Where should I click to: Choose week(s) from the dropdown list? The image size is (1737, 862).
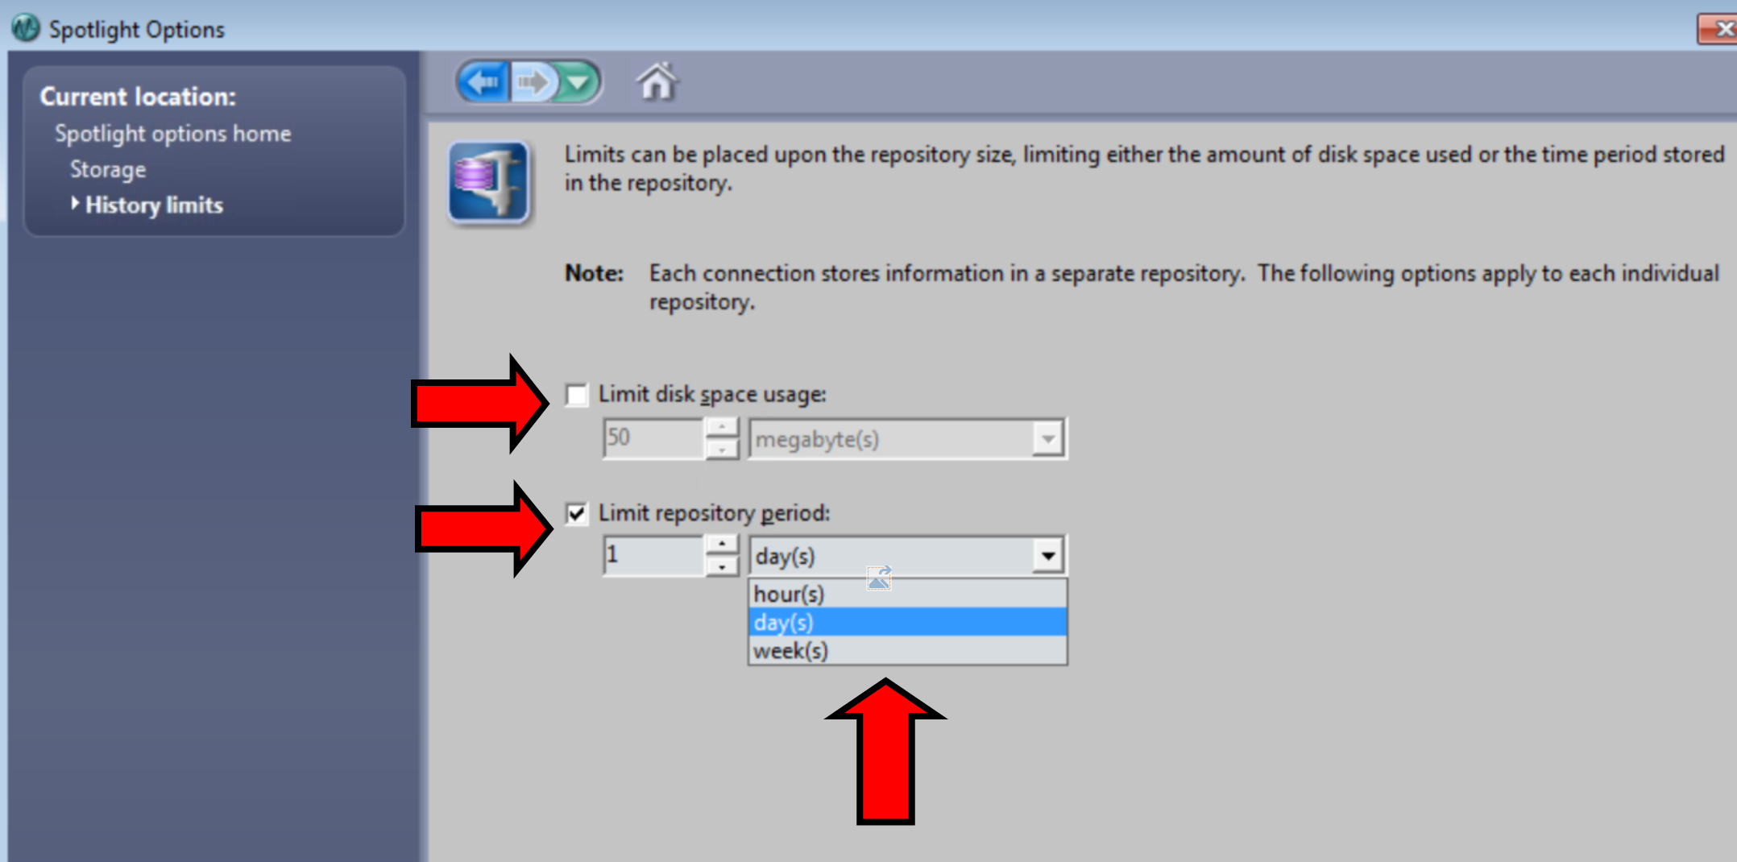pos(908,650)
